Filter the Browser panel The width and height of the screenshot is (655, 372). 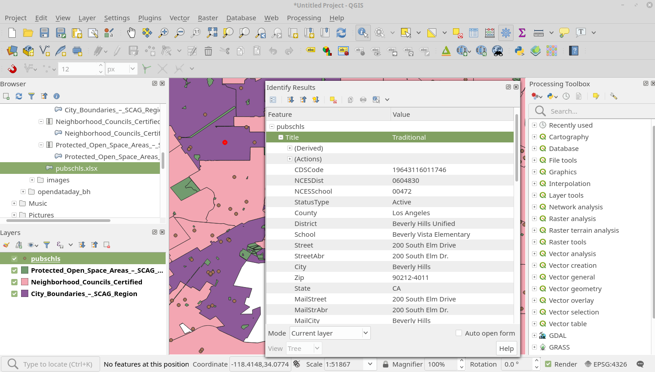click(x=31, y=96)
